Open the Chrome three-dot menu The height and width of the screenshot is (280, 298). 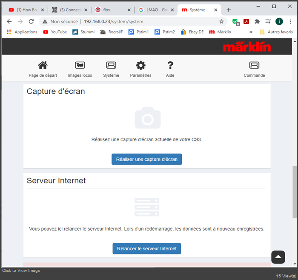click(x=290, y=21)
